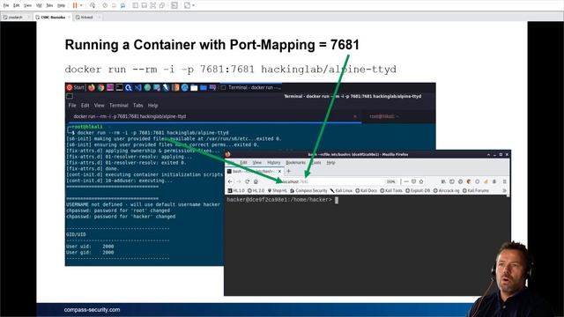Open the Kali Docs bookmark
The width and height of the screenshot is (564, 317).
367,190
